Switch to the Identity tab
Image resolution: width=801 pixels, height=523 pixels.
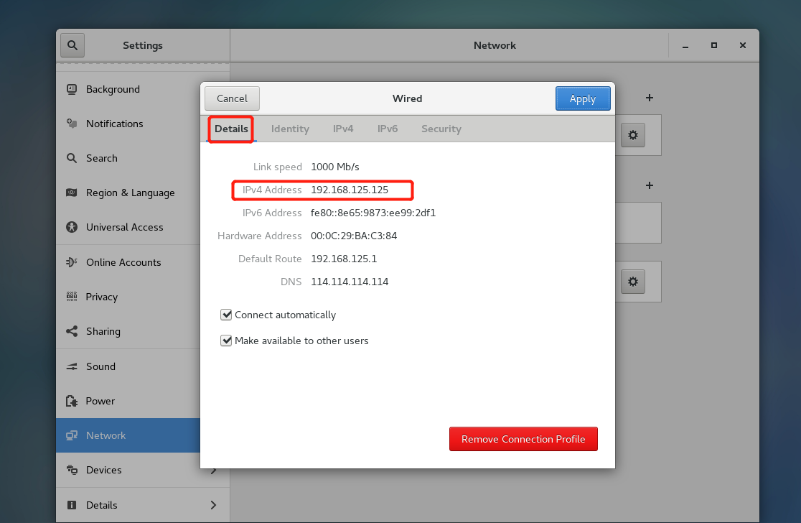(290, 129)
